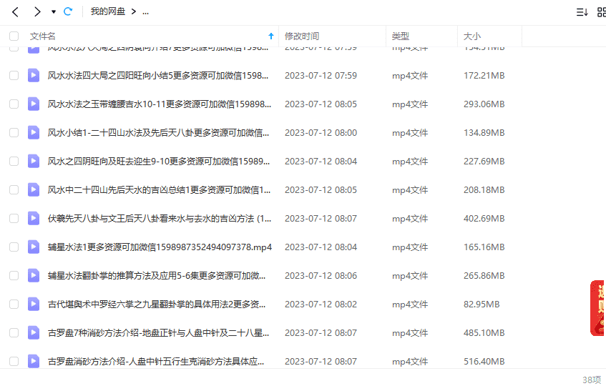The height and width of the screenshot is (391, 606).
Task: Open navigation history dropdown arrow
Action: point(53,12)
